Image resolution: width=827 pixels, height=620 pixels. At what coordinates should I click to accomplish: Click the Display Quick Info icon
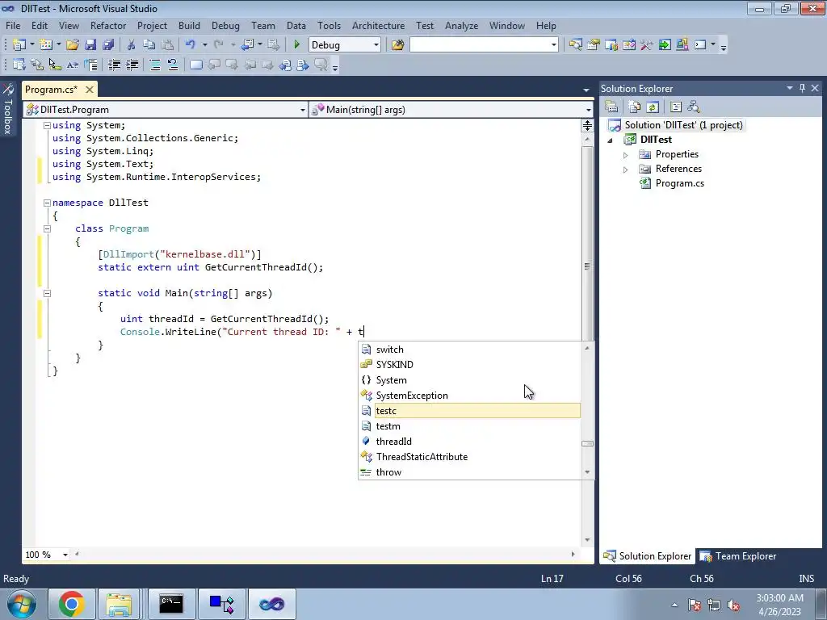pyautogui.click(x=55, y=65)
